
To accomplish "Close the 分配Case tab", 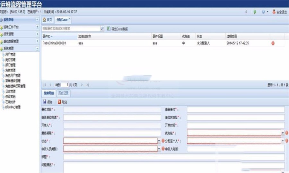I will click(x=69, y=18).
